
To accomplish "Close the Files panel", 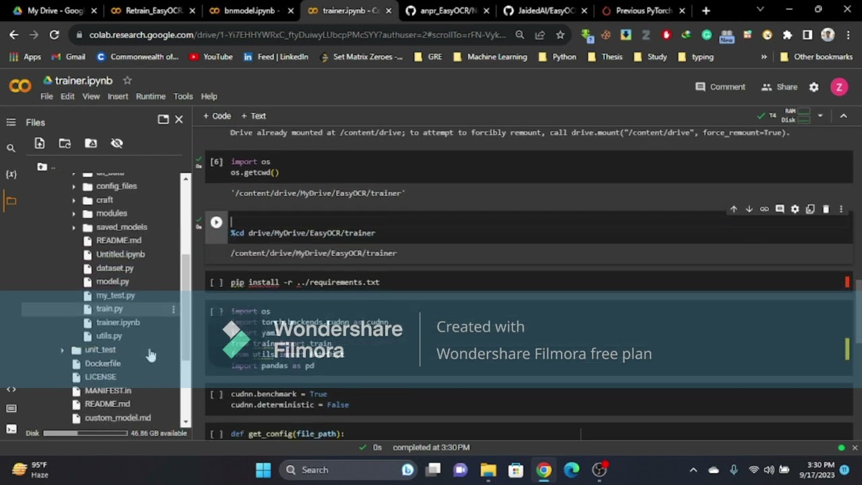I will [178, 119].
